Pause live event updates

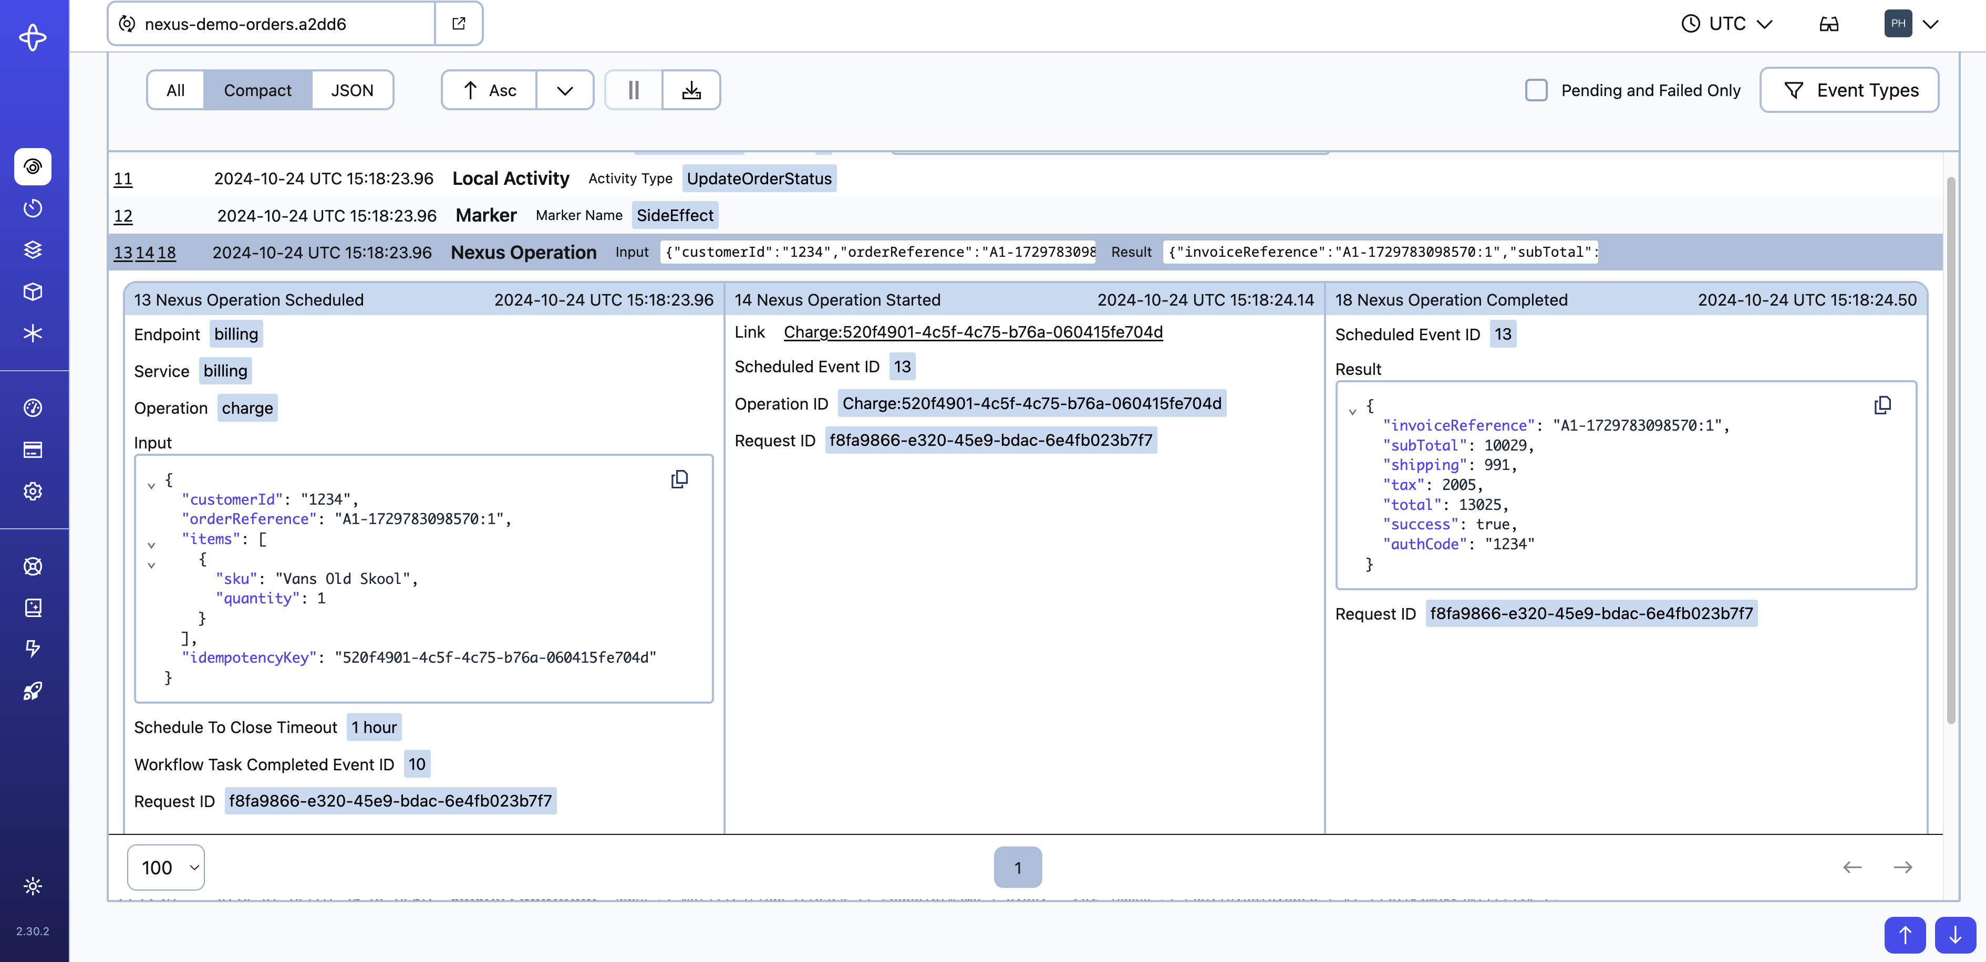click(634, 90)
